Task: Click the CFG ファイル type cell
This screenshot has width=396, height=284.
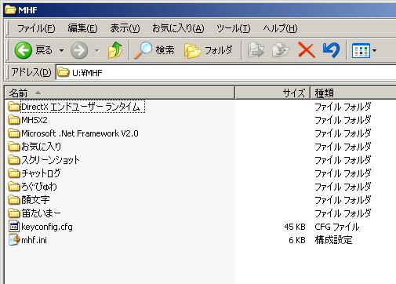Action: click(x=337, y=227)
